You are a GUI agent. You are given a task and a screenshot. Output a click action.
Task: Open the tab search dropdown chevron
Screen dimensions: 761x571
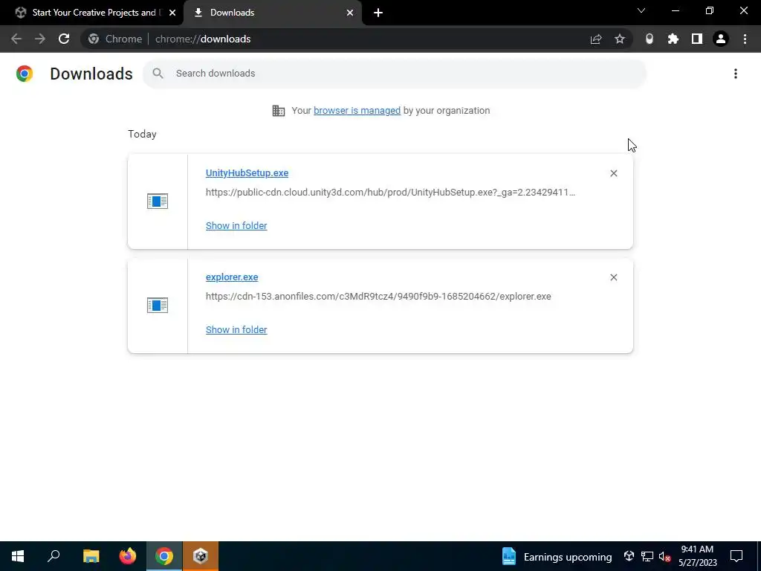click(x=641, y=10)
